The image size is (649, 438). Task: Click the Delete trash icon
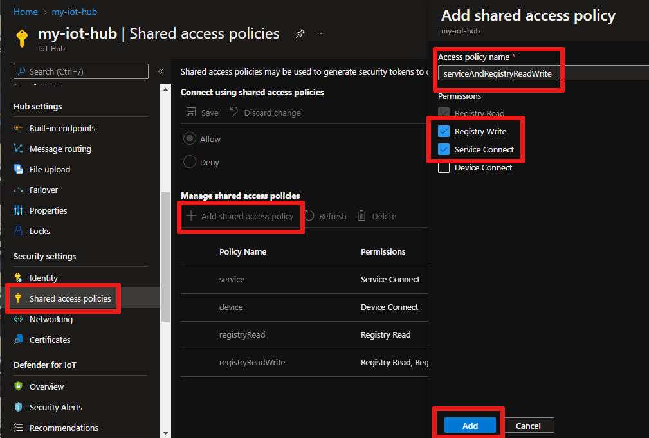click(362, 216)
